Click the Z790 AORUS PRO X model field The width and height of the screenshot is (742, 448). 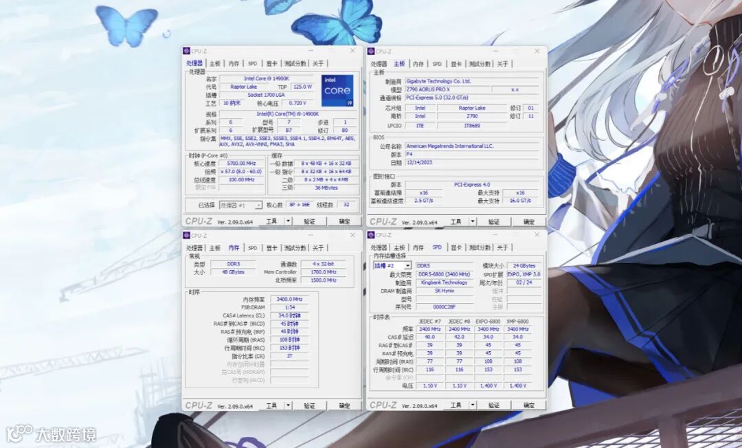pos(447,89)
